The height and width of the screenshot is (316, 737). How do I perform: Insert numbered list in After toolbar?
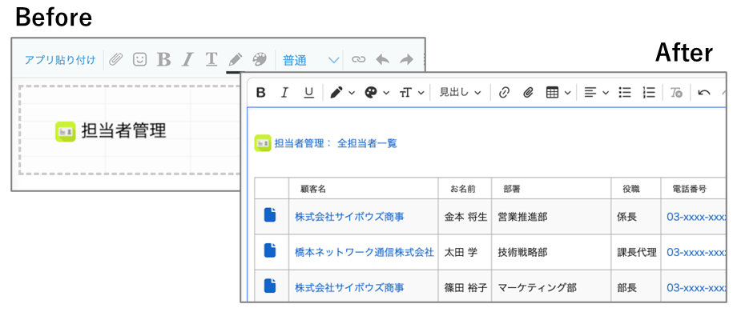click(x=649, y=93)
